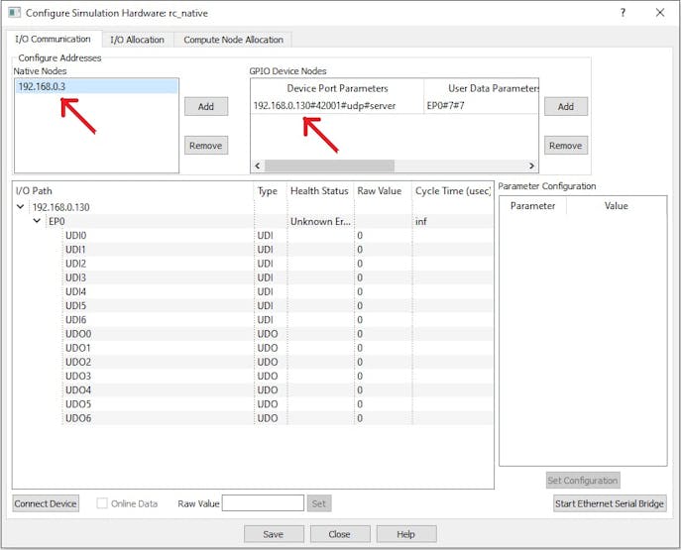This screenshot has height=550, width=681.
Task: Click the question mark help icon
Action: click(x=623, y=13)
